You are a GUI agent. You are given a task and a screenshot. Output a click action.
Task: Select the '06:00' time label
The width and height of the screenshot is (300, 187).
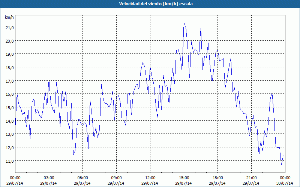[x=82, y=178]
